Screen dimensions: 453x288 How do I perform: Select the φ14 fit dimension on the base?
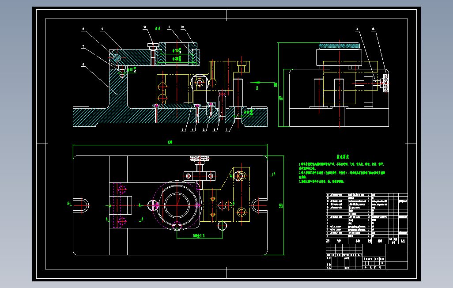249,112
